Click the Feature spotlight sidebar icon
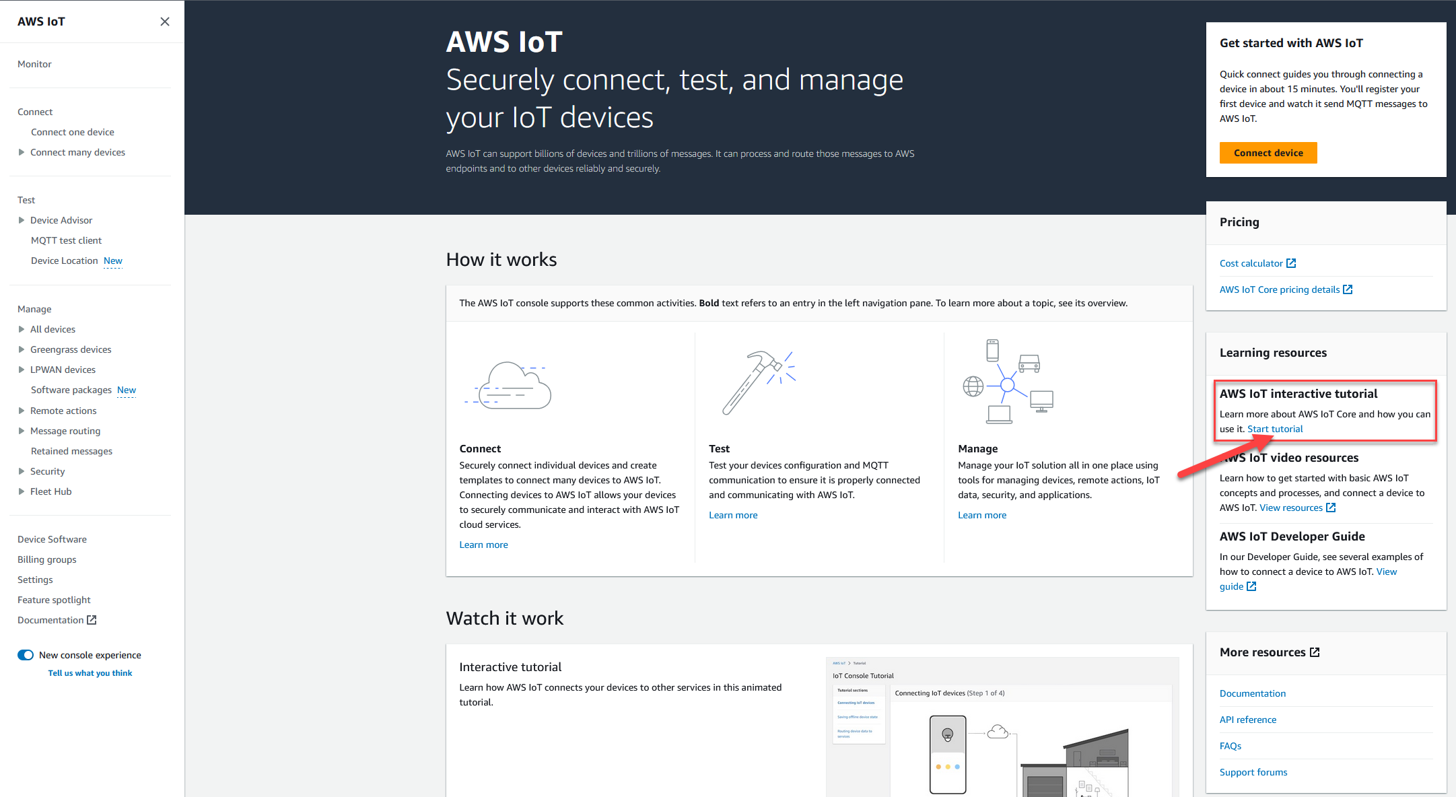The width and height of the screenshot is (1456, 797). [54, 600]
